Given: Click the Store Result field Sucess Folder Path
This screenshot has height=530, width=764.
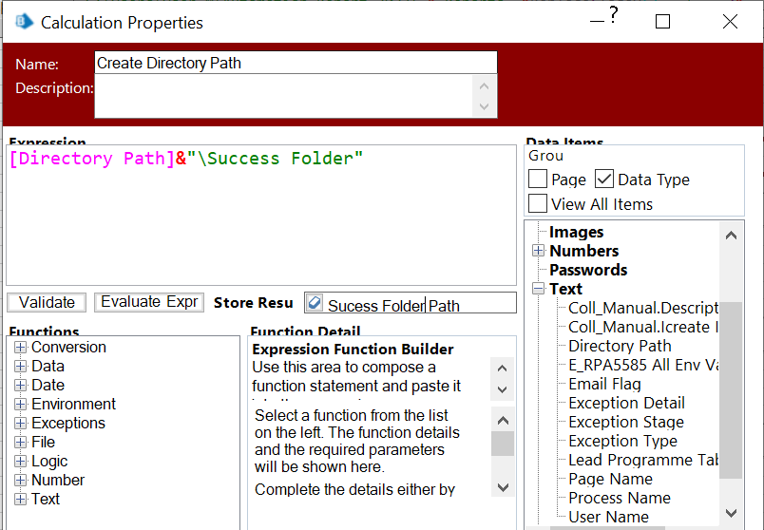Looking at the screenshot, I should (x=411, y=302).
